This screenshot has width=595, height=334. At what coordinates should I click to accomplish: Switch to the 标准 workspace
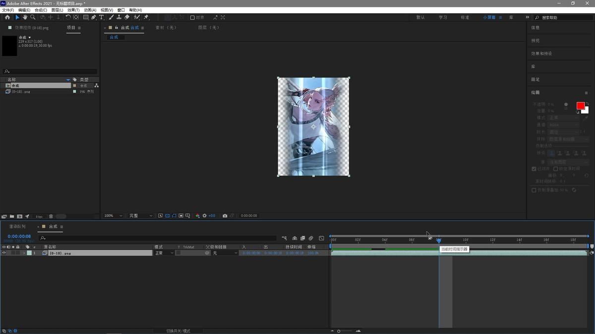(x=465, y=17)
